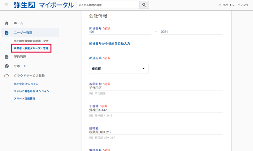Select 契約管理 in the sidebar
The image size is (253, 151).
[20, 57]
